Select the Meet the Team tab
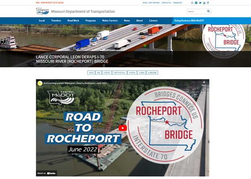The image size is (251, 179). tap(119, 73)
